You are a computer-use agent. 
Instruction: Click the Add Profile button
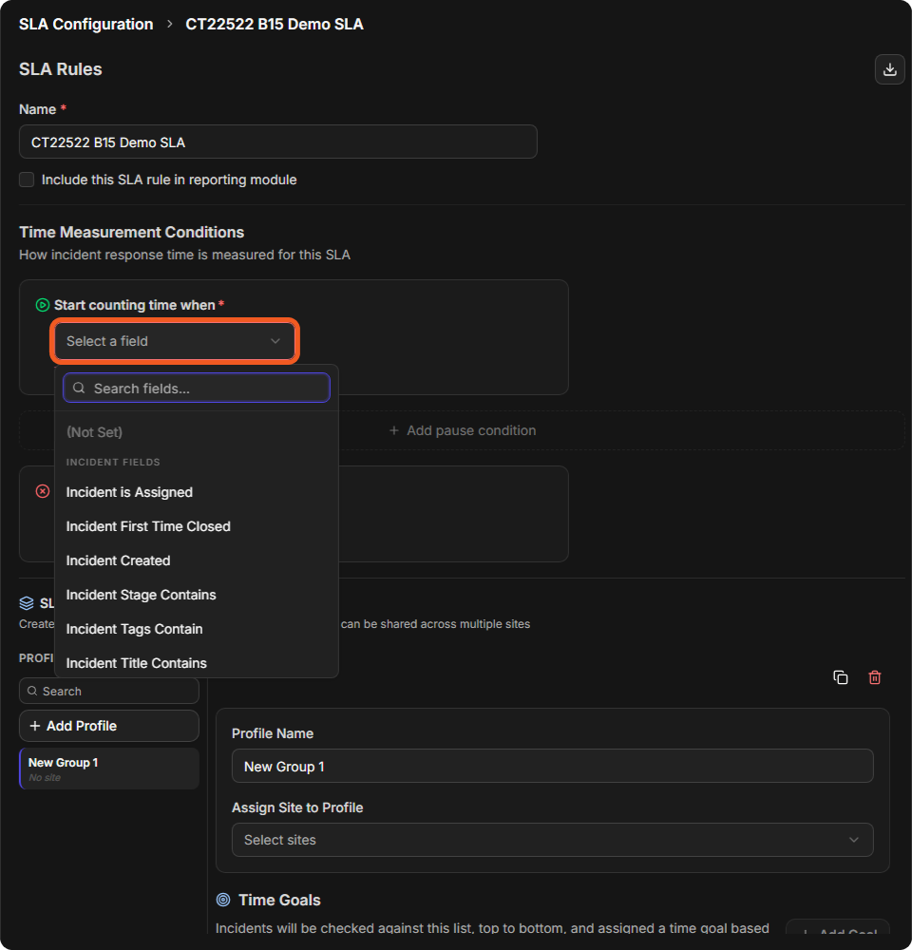(109, 726)
